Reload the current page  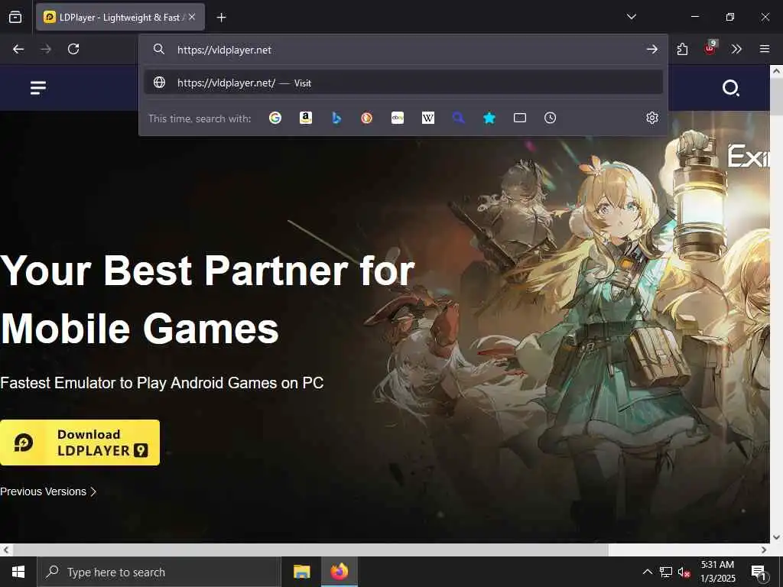click(73, 49)
